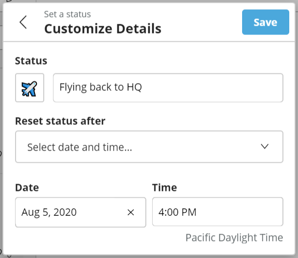Save the custom status
The height and width of the screenshot is (258, 298).
(x=265, y=22)
